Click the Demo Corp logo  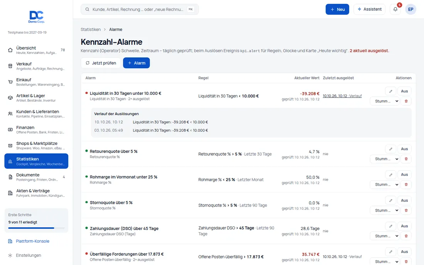point(37,17)
